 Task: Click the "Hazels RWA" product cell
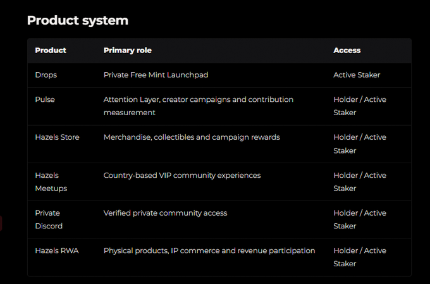57,250
